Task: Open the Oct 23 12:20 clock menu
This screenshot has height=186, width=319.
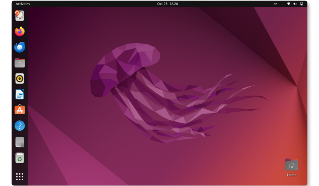Action: (167, 4)
